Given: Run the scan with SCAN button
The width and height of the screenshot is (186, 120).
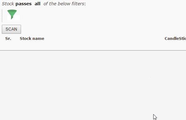Looking at the screenshot, I should 11,29.
